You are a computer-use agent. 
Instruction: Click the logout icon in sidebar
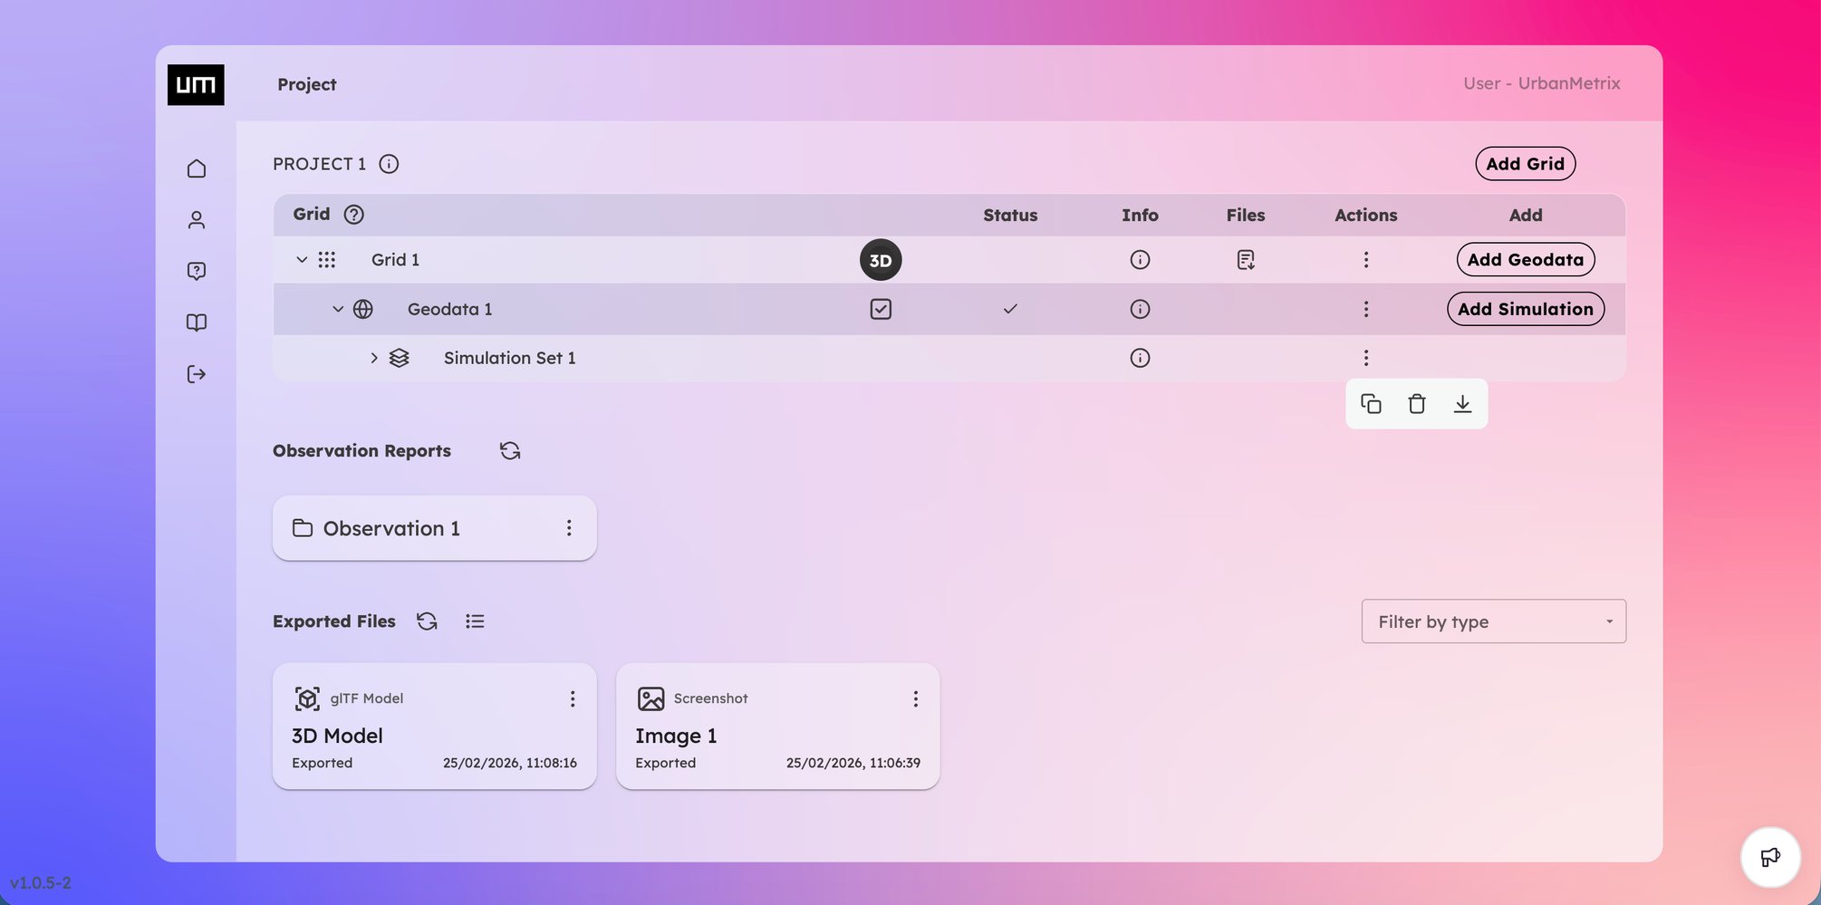[197, 374]
